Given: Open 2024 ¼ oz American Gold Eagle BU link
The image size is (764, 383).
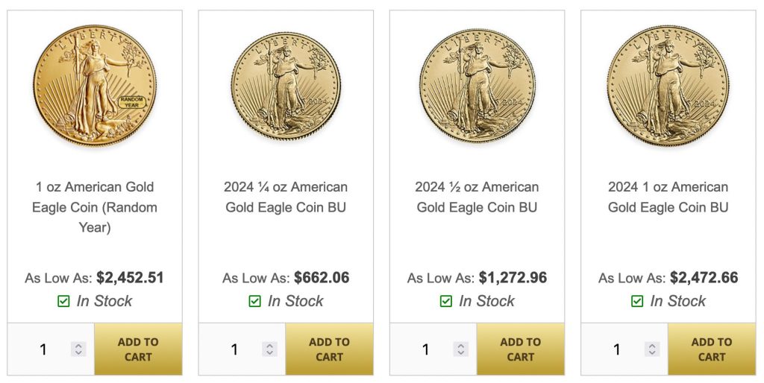Looking at the screenshot, I should (x=286, y=197).
